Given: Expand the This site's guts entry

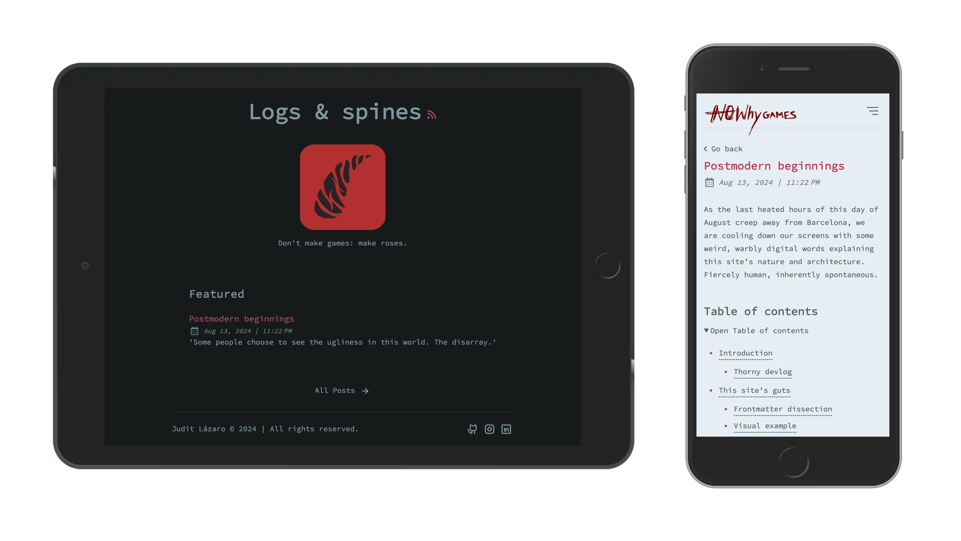Looking at the screenshot, I should click(754, 390).
